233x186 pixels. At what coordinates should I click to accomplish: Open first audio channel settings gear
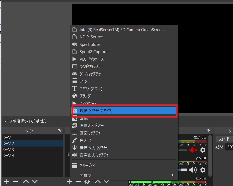coord(203,150)
